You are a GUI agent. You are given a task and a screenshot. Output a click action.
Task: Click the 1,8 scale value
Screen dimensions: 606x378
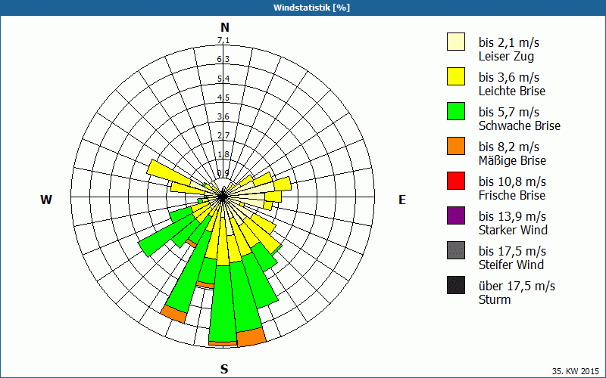[x=223, y=154]
